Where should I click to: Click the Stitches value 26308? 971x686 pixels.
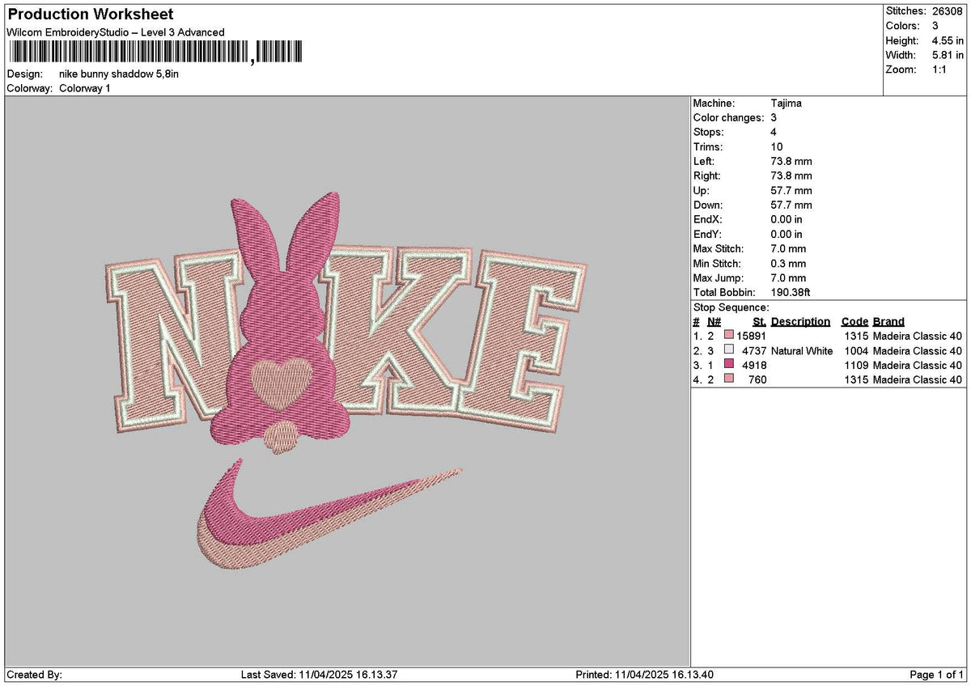[948, 11]
